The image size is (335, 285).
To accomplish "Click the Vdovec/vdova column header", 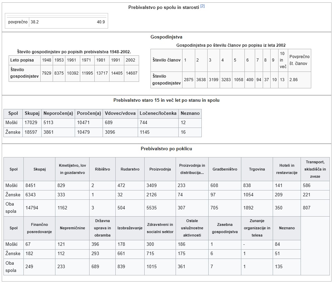I will point(120,113).
